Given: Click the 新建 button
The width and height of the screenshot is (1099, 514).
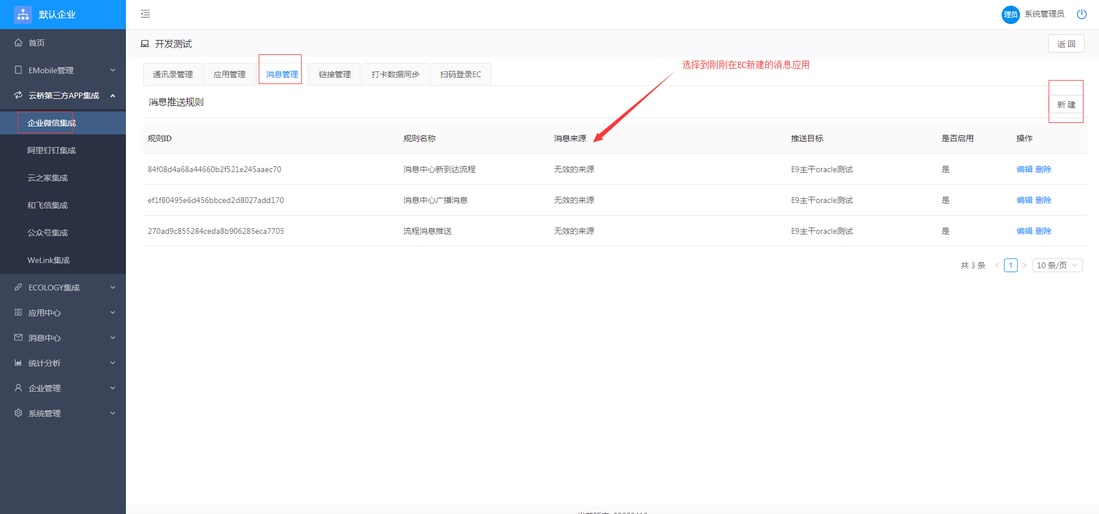Looking at the screenshot, I should click(x=1066, y=105).
